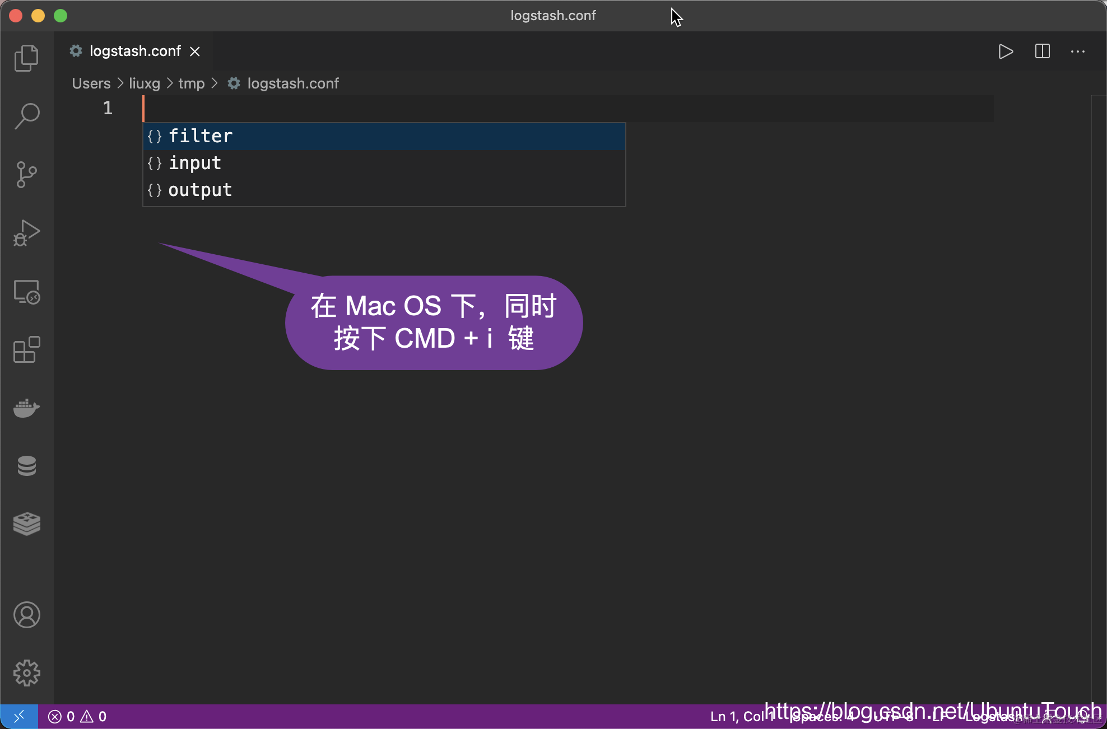Click the Run play button in editor toolbar
This screenshot has width=1107, height=729.
click(x=1006, y=52)
